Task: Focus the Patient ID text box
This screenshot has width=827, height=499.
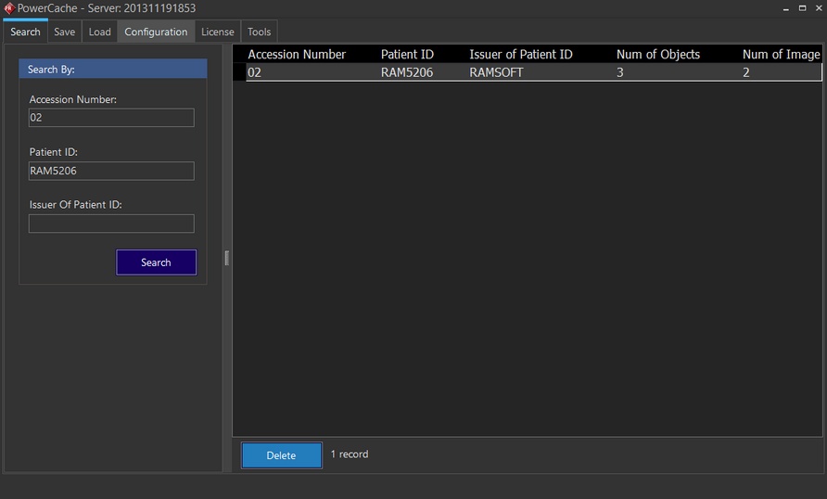Action: 111,171
